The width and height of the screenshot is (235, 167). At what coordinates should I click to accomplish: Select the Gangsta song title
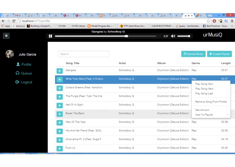click(71, 70)
